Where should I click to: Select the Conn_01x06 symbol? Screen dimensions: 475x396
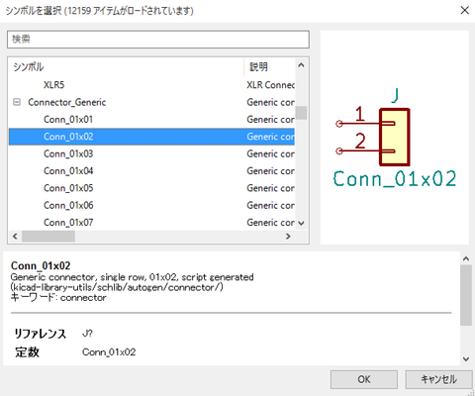(151, 205)
